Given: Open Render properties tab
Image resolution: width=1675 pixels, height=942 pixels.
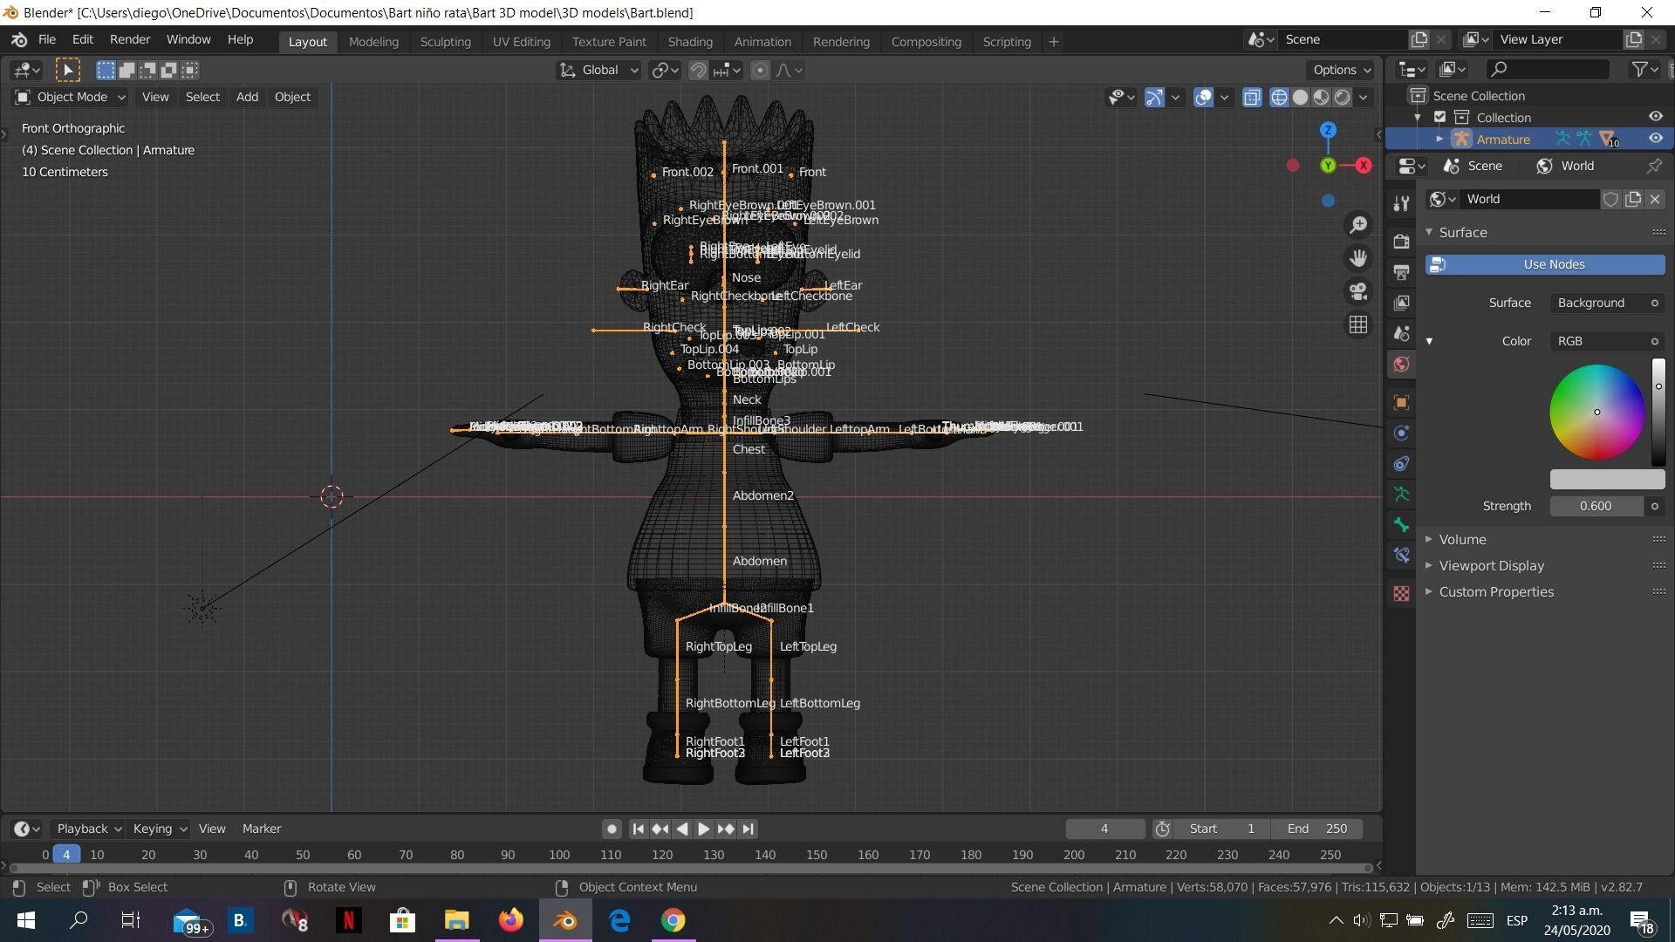Looking at the screenshot, I should 1401,242.
